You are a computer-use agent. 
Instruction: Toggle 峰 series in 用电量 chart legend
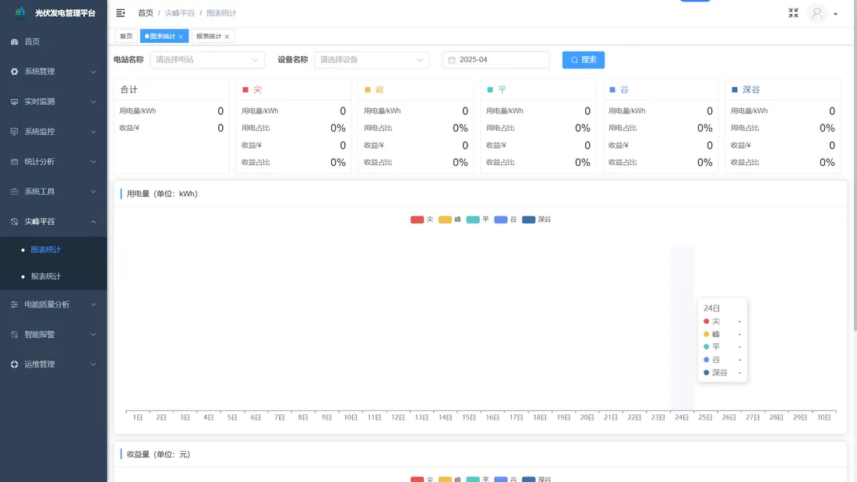[x=450, y=220]
